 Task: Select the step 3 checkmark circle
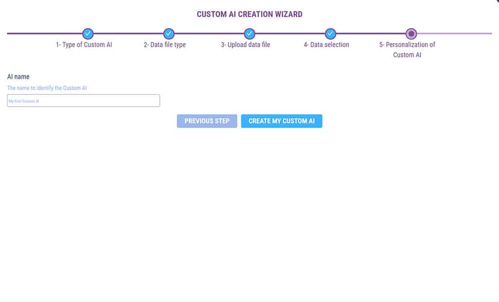249,34
